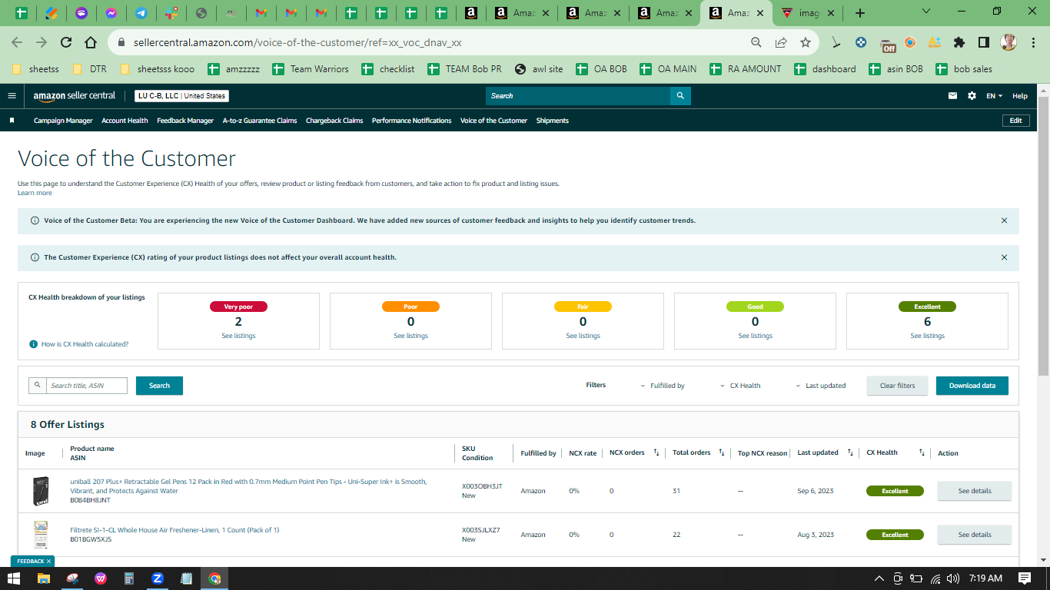Click the Edit button in navigation bar

click(1015, 121)
